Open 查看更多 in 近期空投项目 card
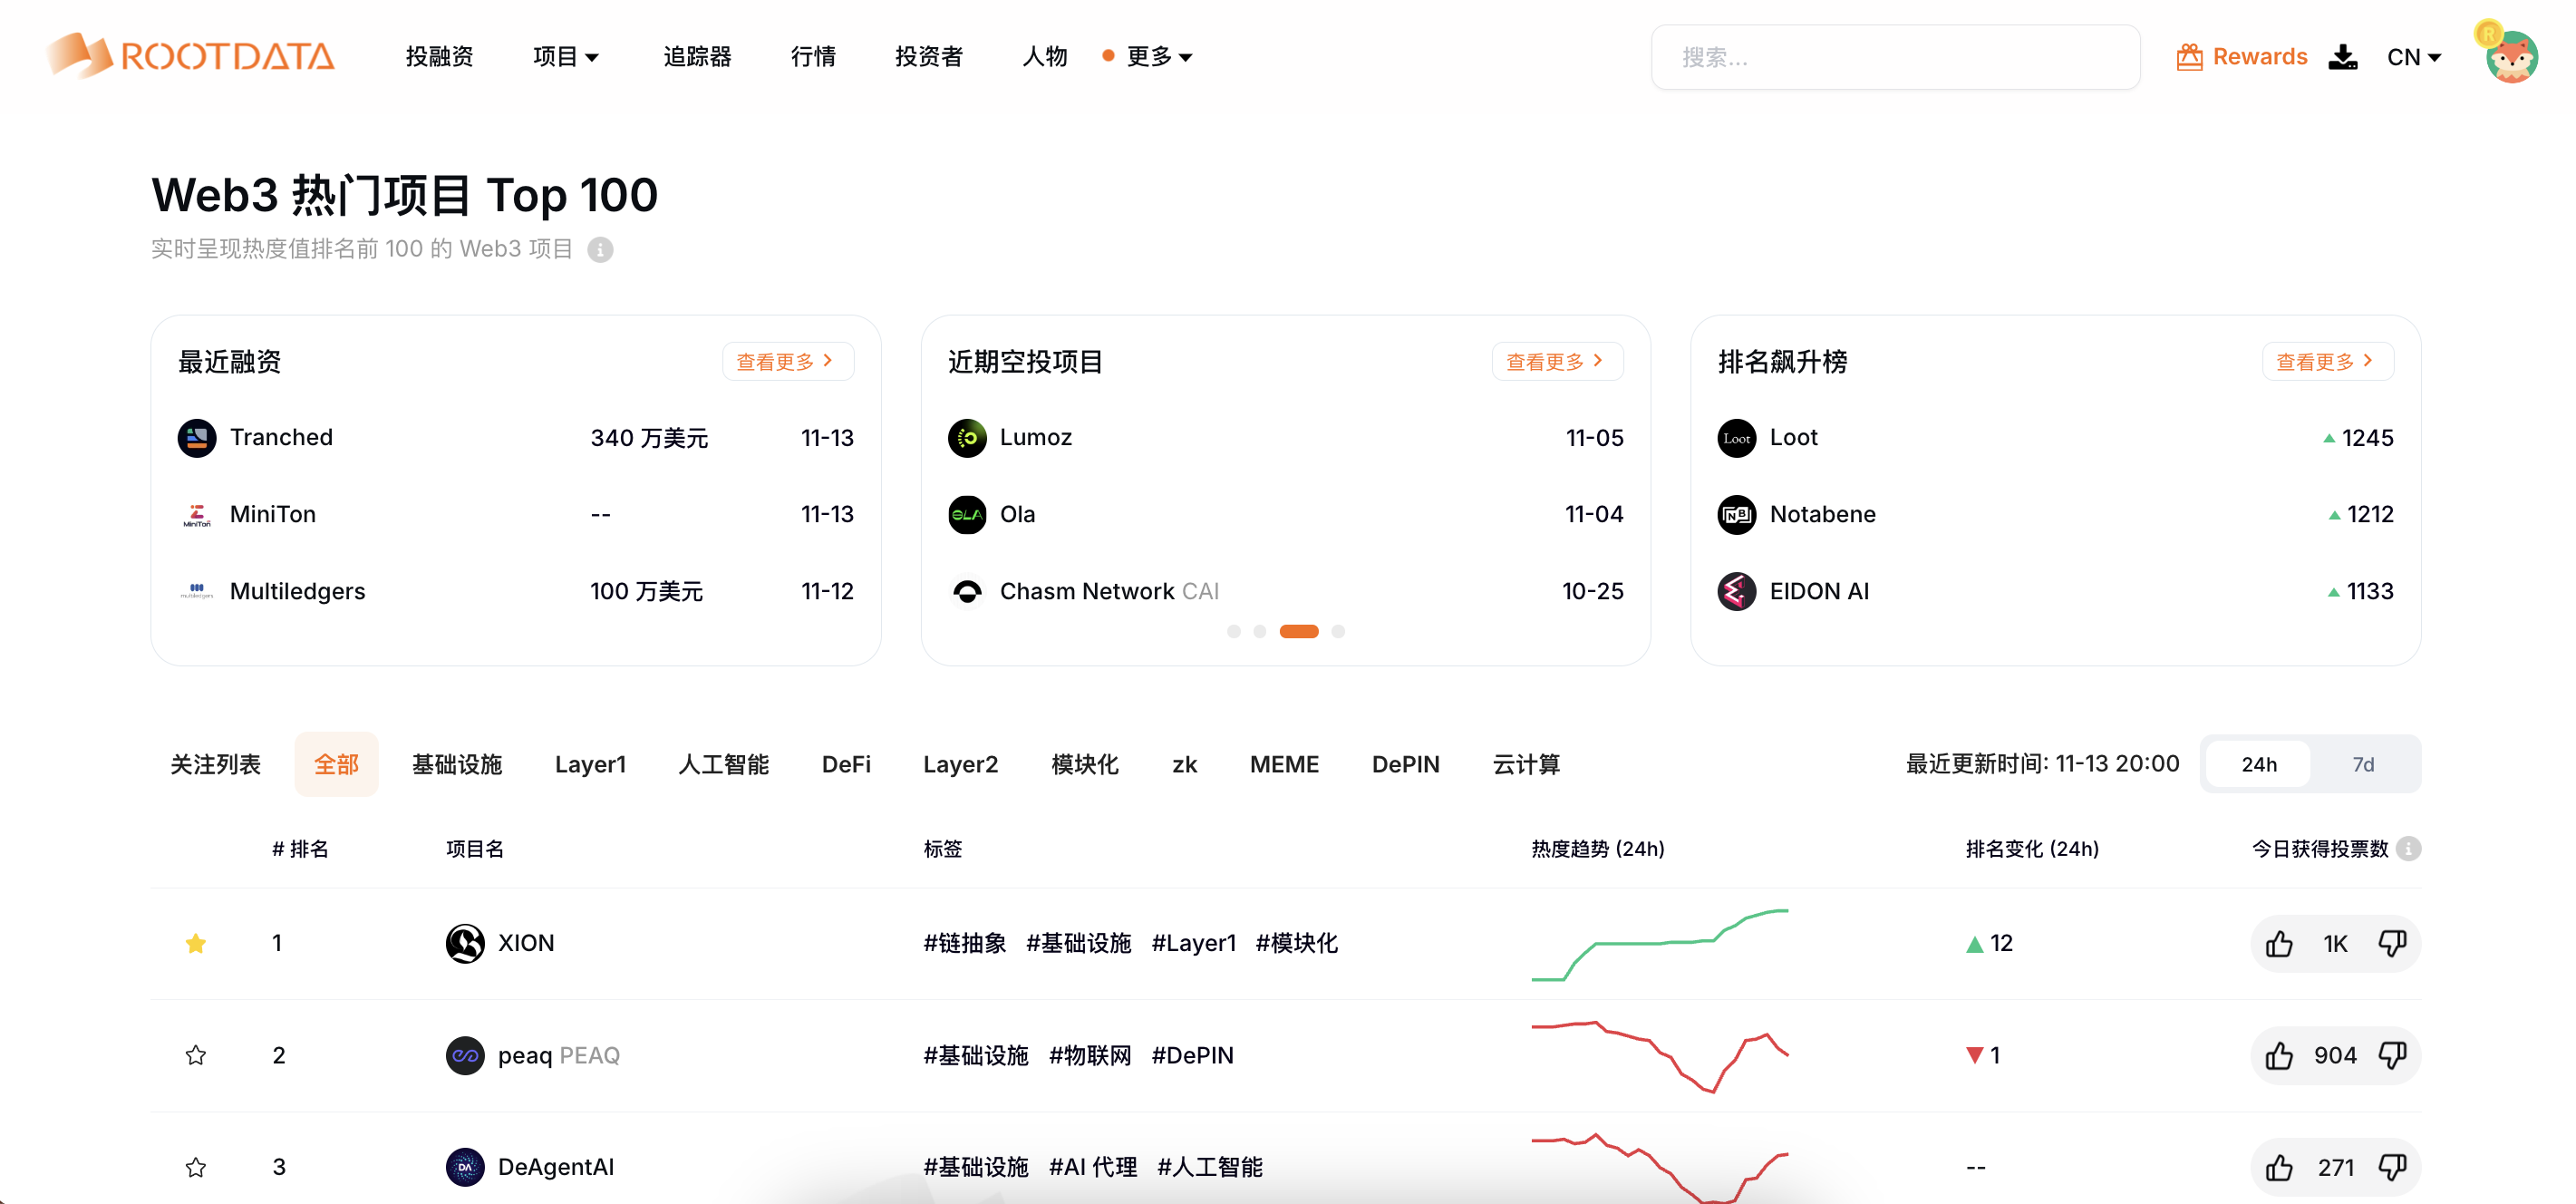2576x1204 pixels. [1557, 361]
